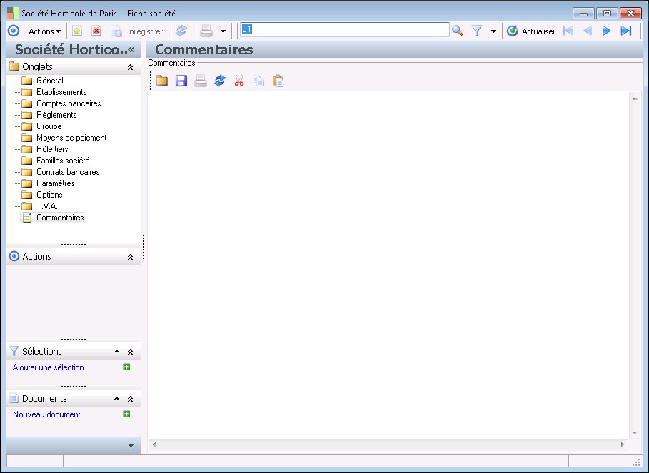
Task: Open Moyens de paiement in the tree
Action: 71,138
